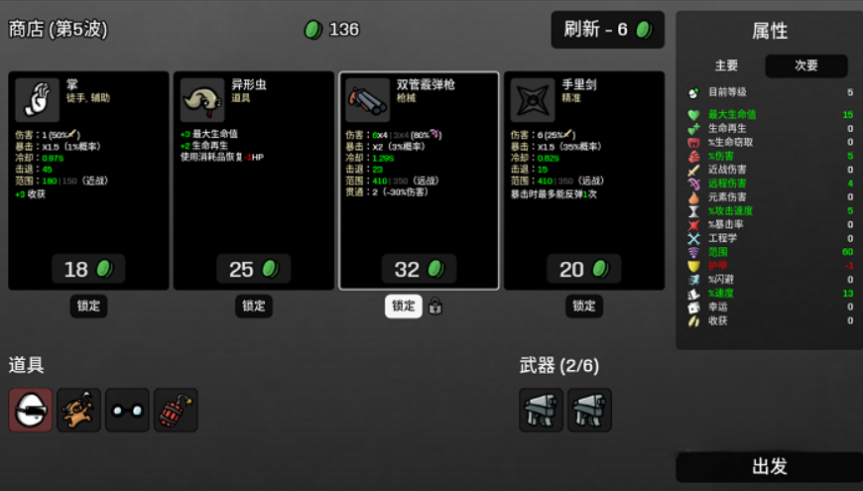Click the double-barrel shotgun weapon icon
Viewport: 863px width, 491px height.
[368, 100]
